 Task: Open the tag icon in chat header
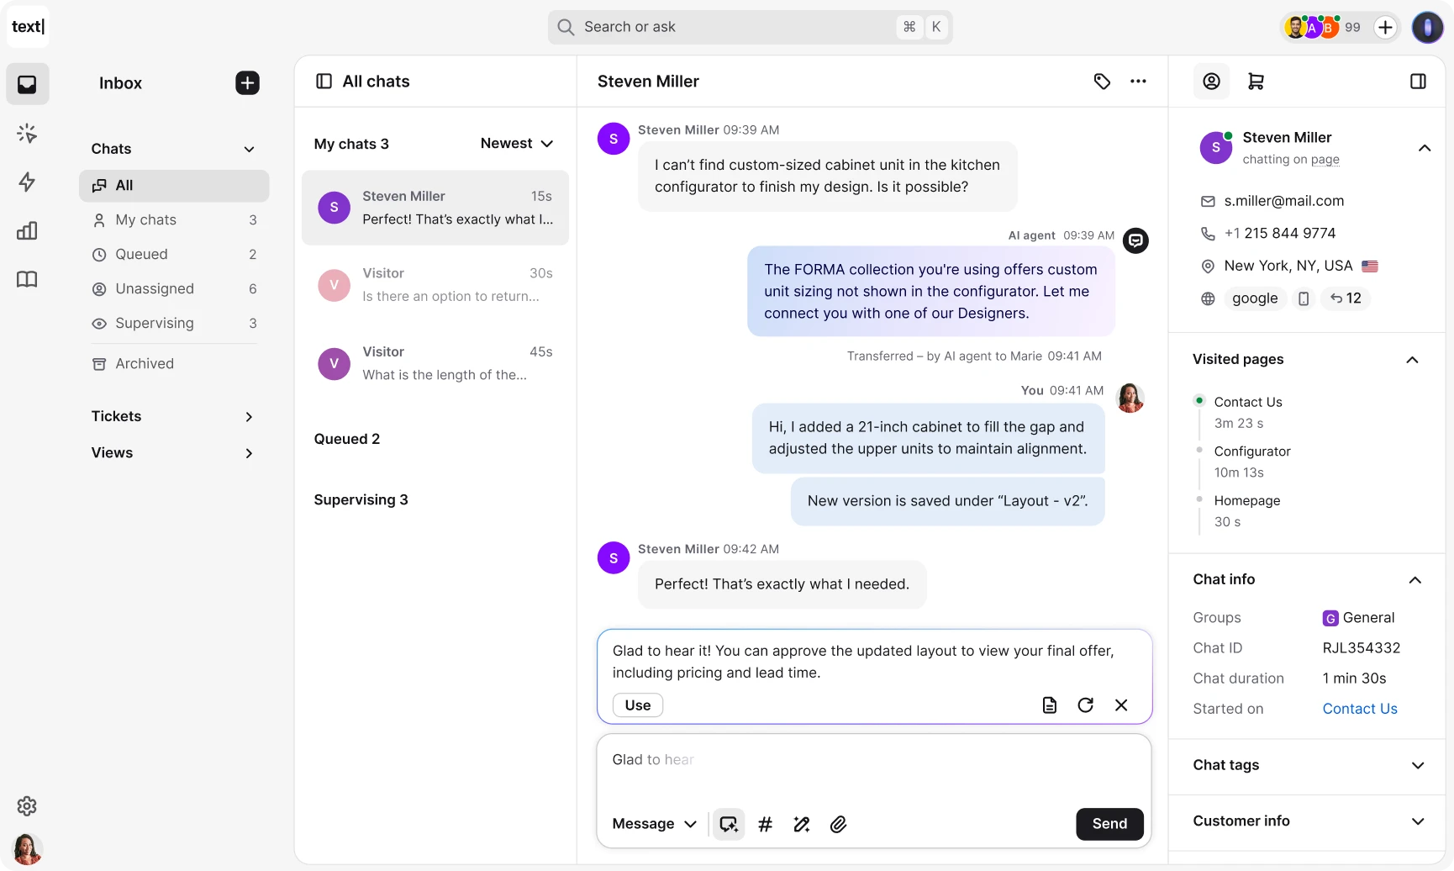tap(1102, 82)
